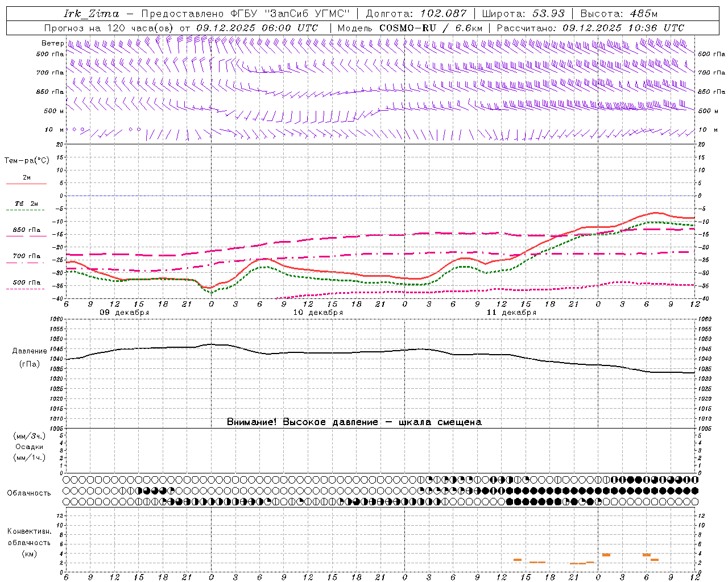Click the (км) unit under convective cloudiness
Screen dimensions: 728x582
(29, 554)
